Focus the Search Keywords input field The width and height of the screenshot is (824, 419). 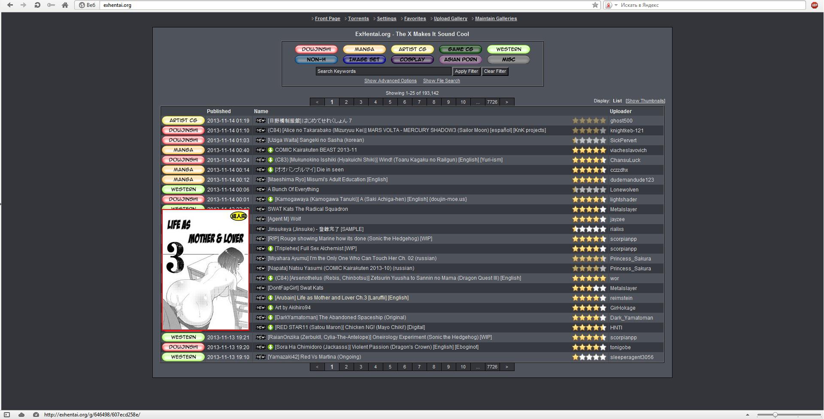tap(383, 72)
